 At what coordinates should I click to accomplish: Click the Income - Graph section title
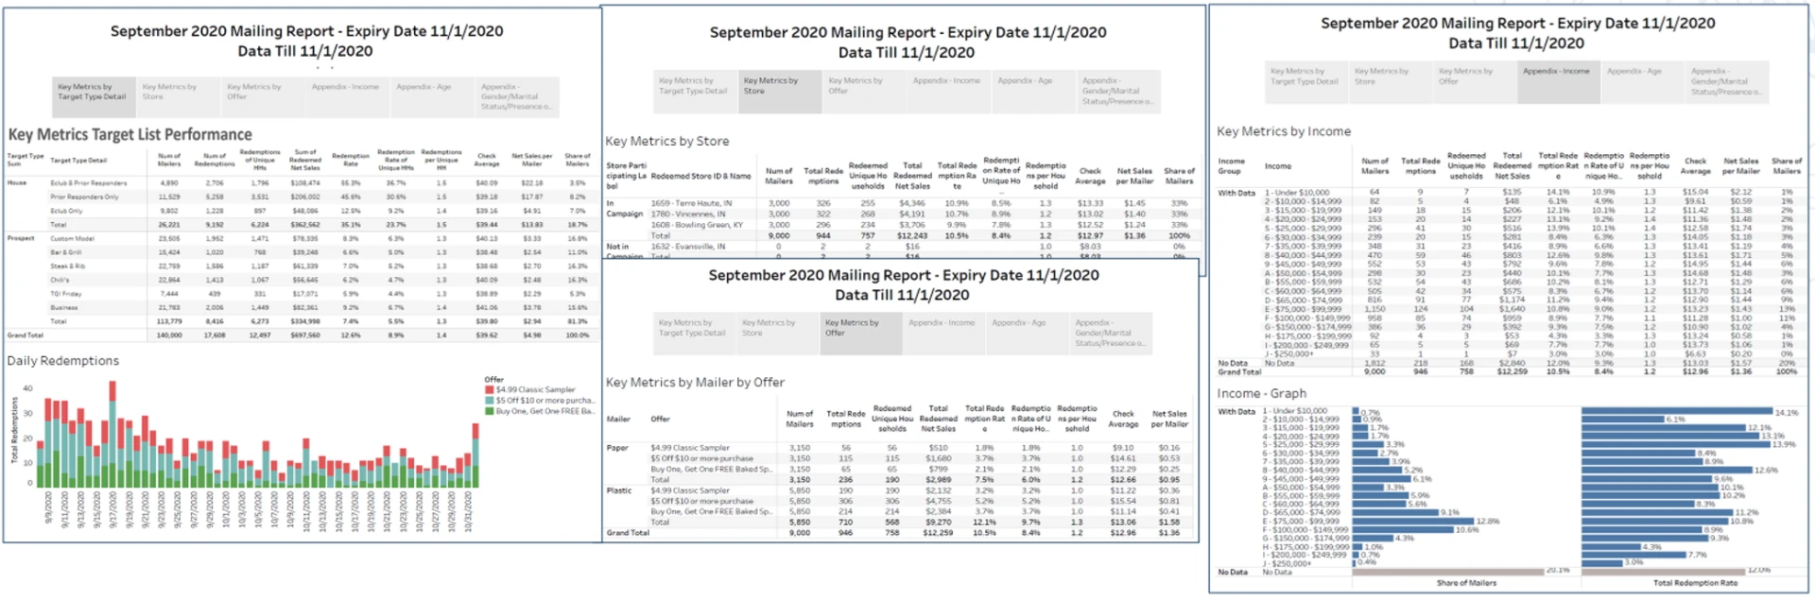1261,393
